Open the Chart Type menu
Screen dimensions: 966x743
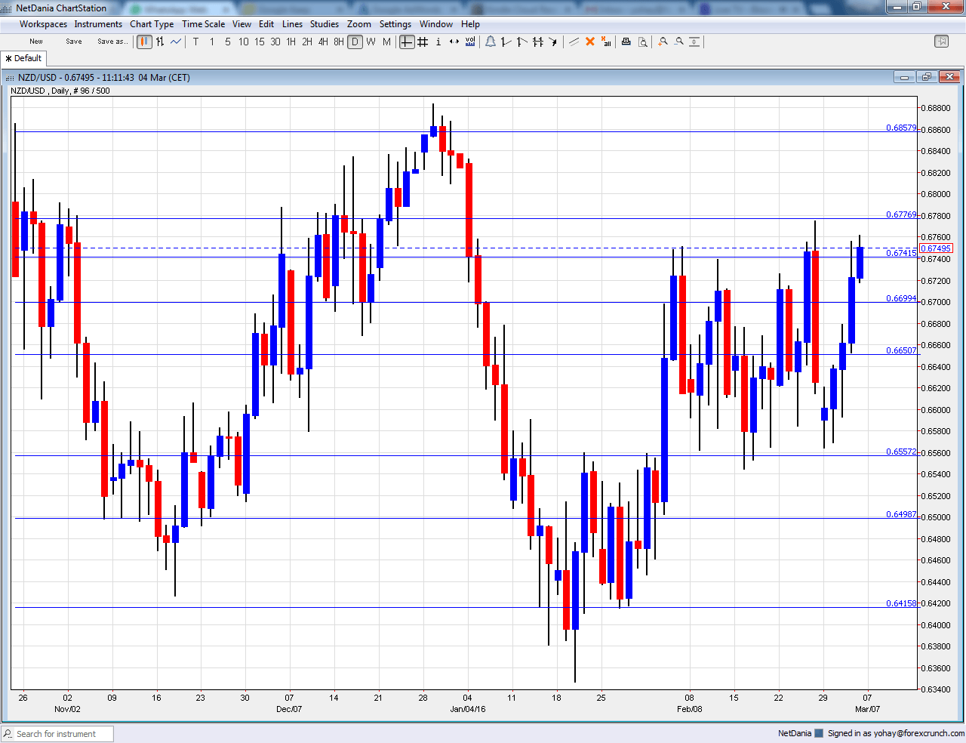pos(152,23)
